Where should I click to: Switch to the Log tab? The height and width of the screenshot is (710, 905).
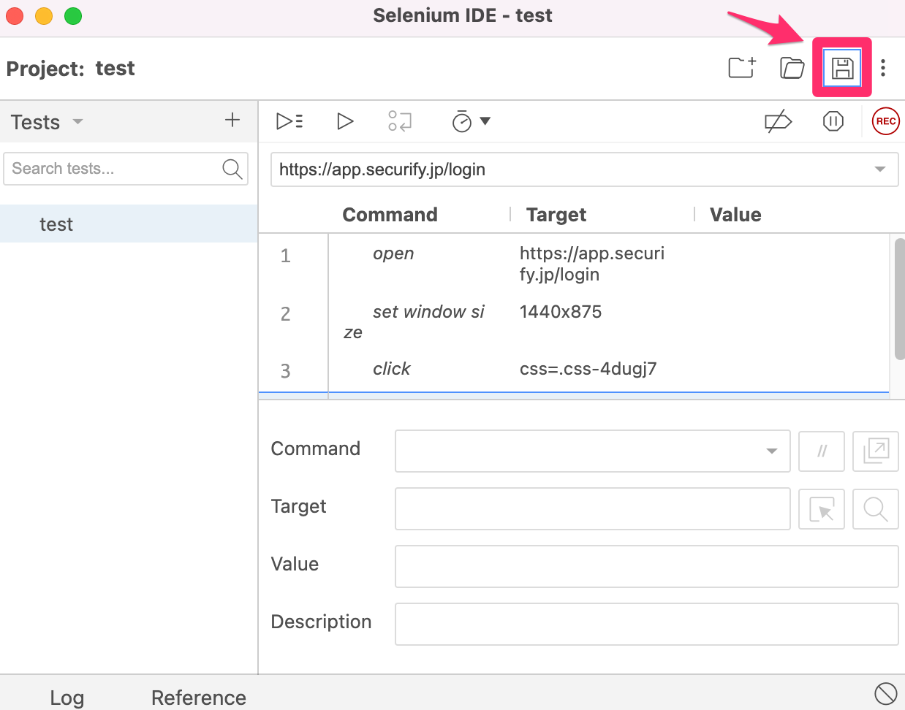click(67, 698)
